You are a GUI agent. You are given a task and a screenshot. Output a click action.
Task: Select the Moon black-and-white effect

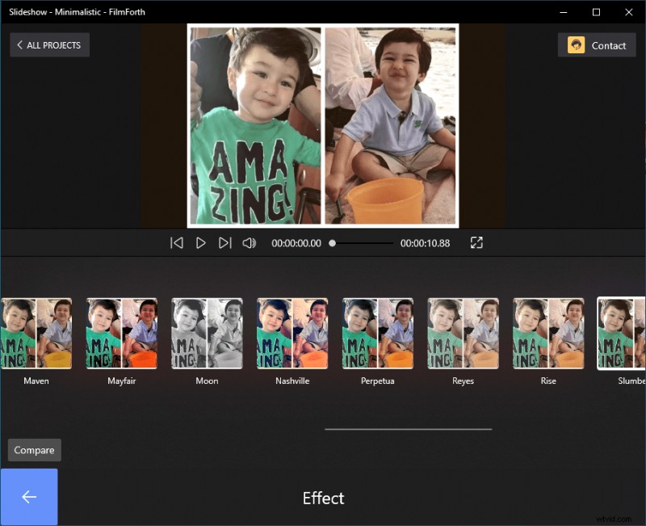coord(207,332)
